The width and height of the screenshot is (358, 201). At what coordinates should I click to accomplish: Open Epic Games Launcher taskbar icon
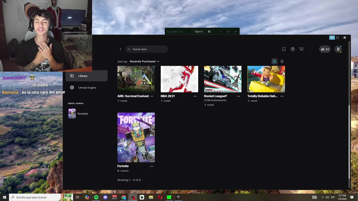point(178,197)
